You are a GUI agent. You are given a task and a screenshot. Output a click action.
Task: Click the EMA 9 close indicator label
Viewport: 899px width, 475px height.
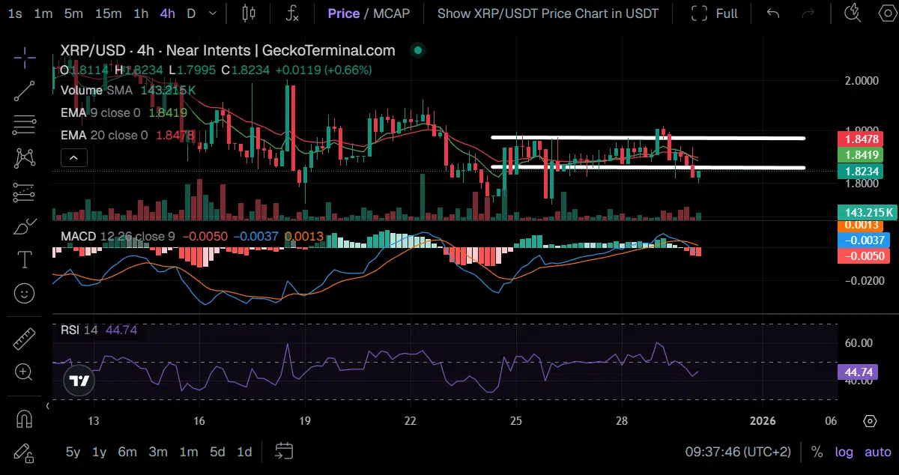click(x=100, y=112)
